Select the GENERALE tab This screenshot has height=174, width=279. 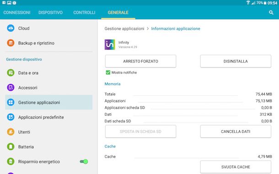[118, 13]
